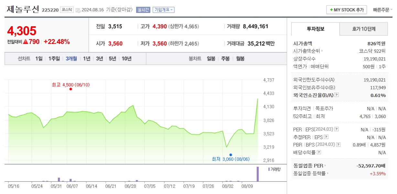Switch to the 호가 10단계 tab

[363, 29]
